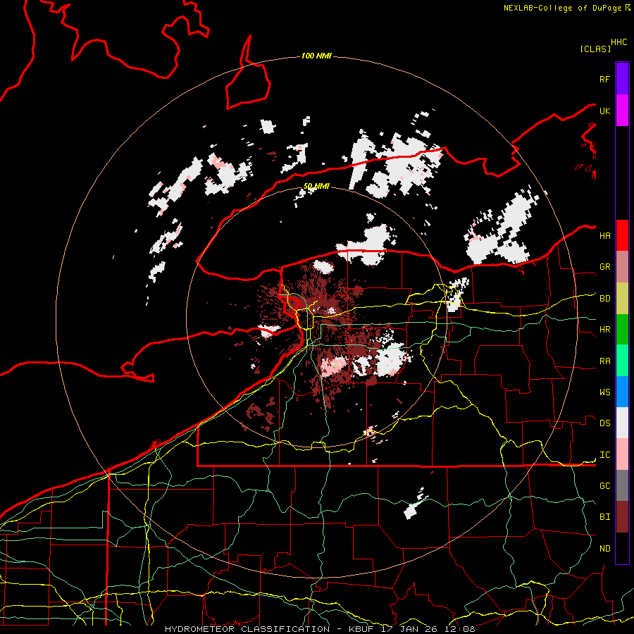634x634 pixels.
Task: Click the DS legend label
Action: 604,423
